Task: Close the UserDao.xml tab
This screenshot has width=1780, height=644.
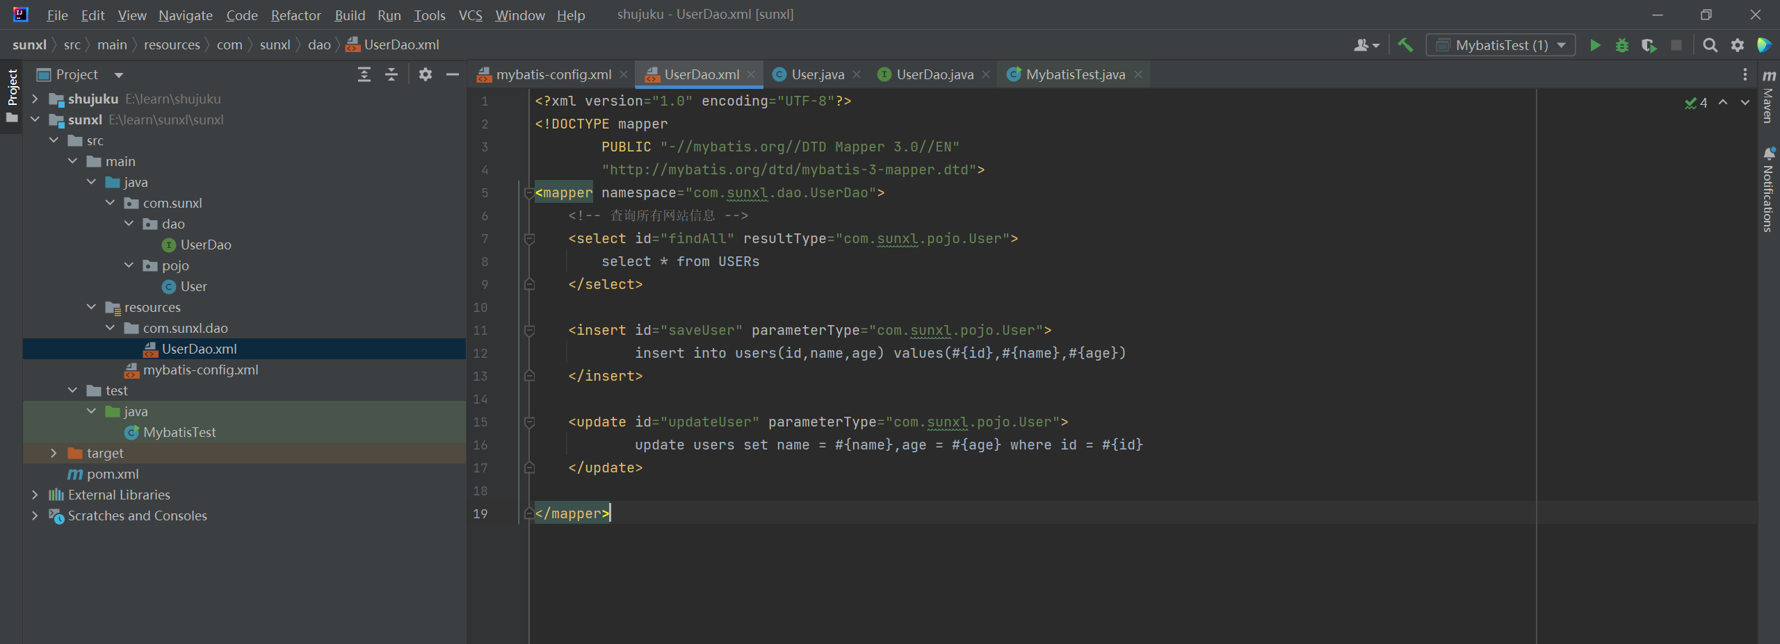Action: pos(751,74)
